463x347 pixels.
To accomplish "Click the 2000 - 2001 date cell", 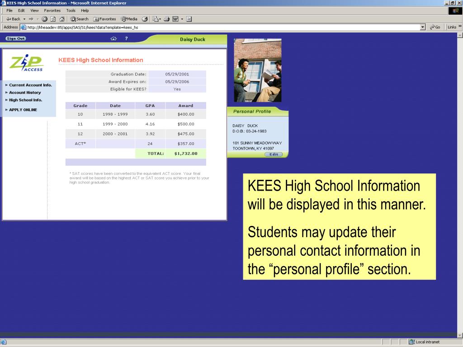I will (x=115, y=134).
